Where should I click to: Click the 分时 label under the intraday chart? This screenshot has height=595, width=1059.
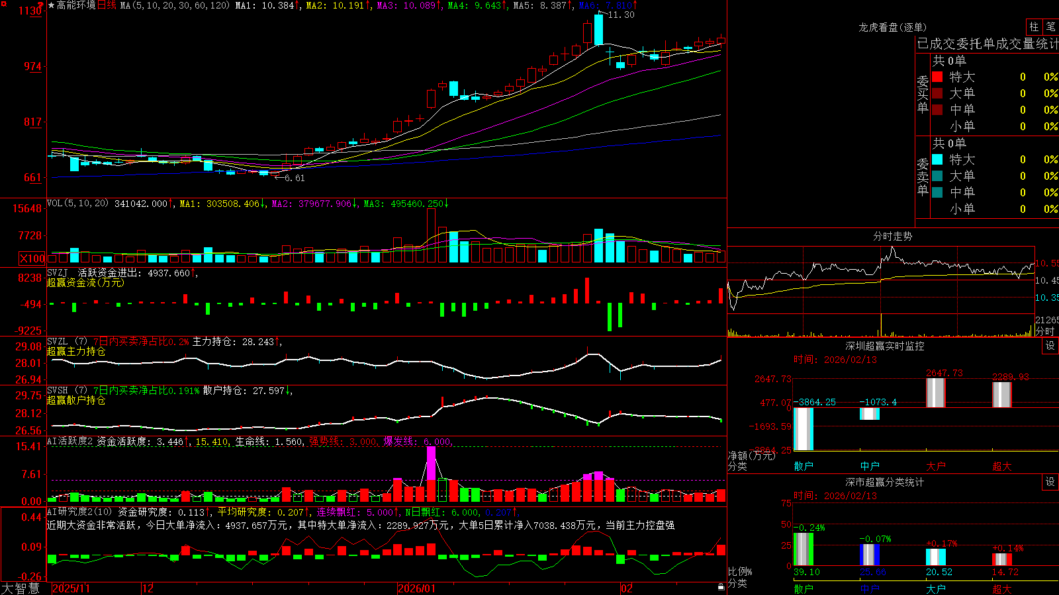[1045, 331]
